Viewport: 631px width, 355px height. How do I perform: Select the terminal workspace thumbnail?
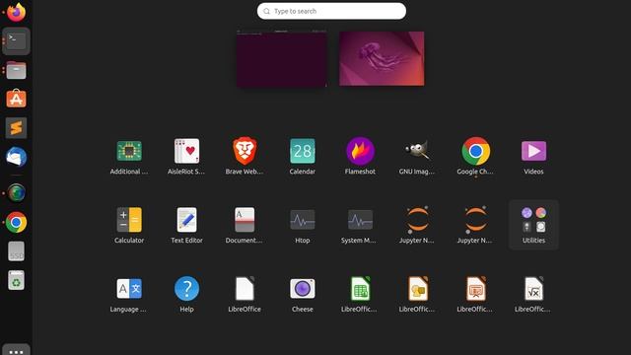pos(282,58)
